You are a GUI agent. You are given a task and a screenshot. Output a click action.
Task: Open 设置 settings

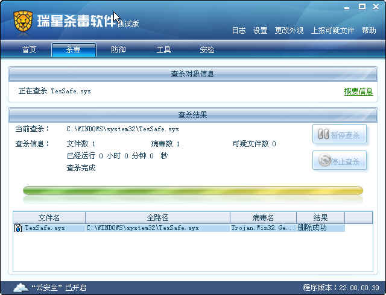261,30
